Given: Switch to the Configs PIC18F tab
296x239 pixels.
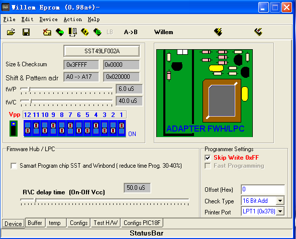Looking at the screenshot, I should [142, 223].
